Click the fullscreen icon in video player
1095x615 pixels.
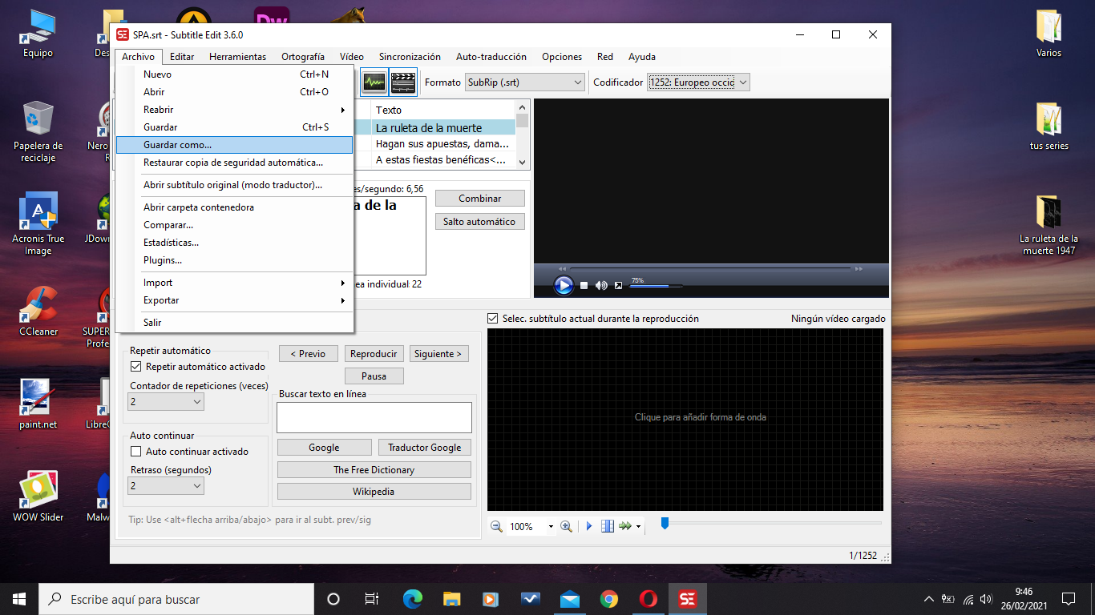click(x=618, y=285)
